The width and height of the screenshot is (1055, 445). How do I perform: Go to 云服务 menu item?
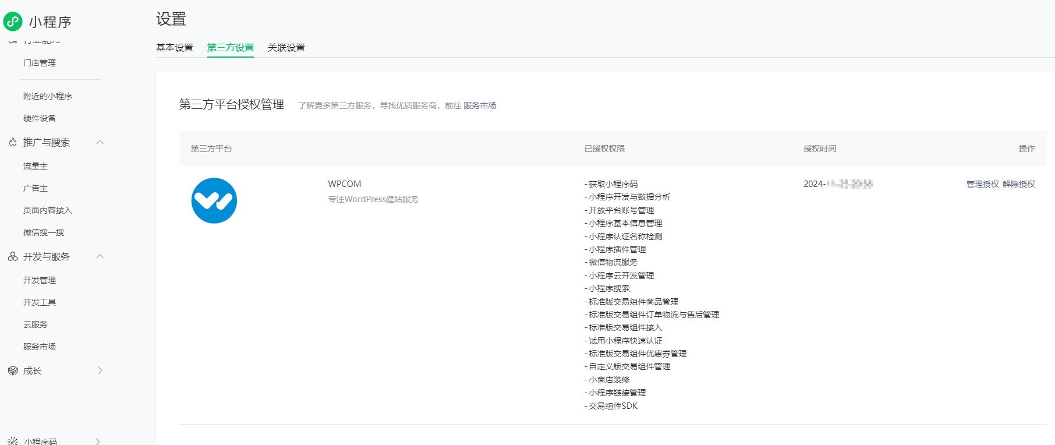(36, 324)
